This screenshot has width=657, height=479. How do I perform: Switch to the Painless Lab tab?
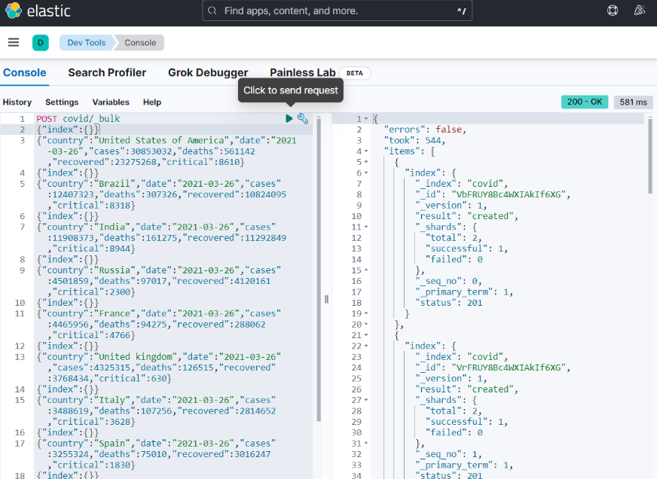coord(303,73)
